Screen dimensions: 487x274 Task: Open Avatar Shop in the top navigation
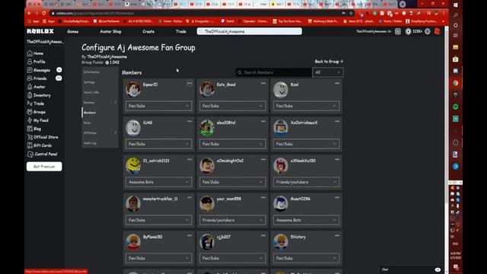point(110,32)
